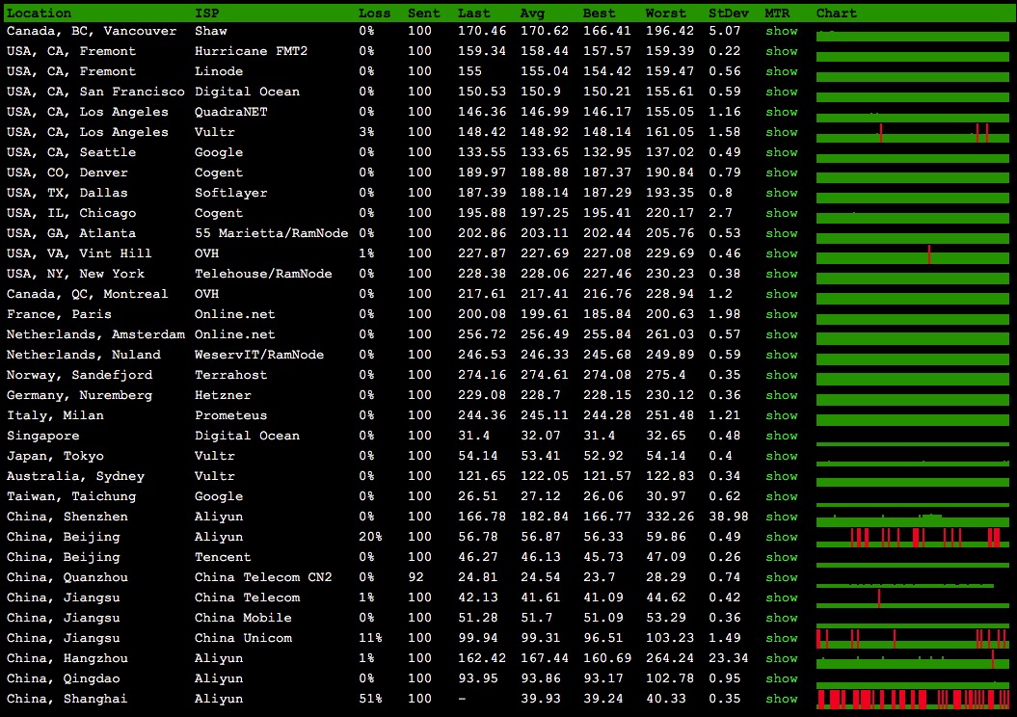
Task: Click the latency chart for Aliyun Hangzhou
Action: [913, 658]
